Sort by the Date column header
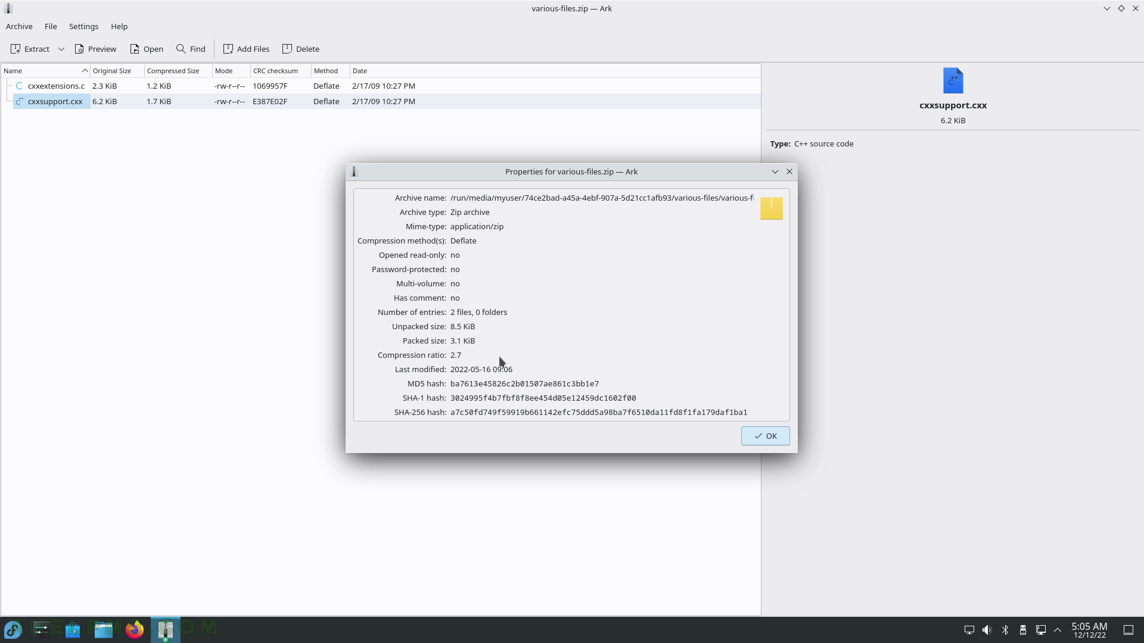The height and width of the screenshot is (643, 1144). click(x=555, y=71)
